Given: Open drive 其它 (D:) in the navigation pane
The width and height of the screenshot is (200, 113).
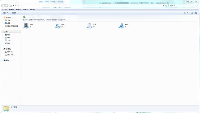Looking at the screenshot, I should (x=9, y=55).
